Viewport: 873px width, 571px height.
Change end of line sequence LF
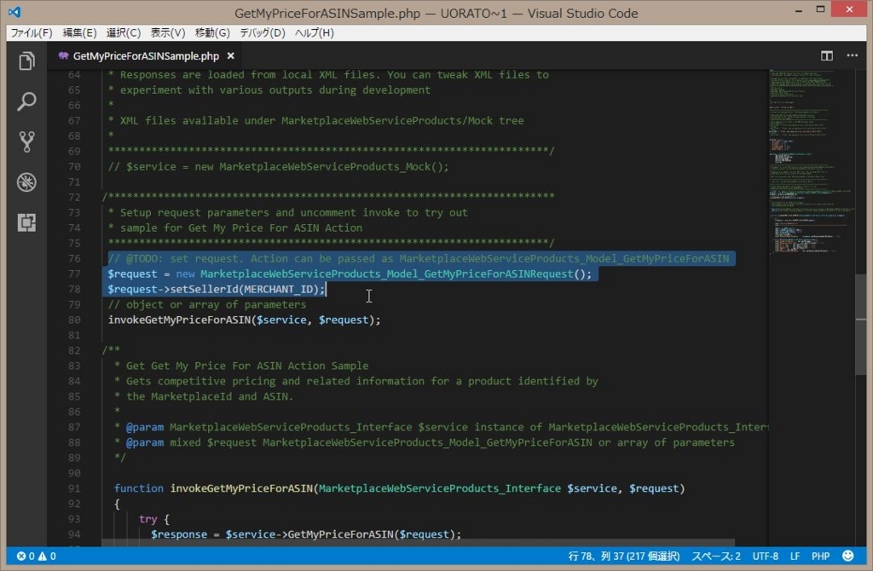coord(795,556)
